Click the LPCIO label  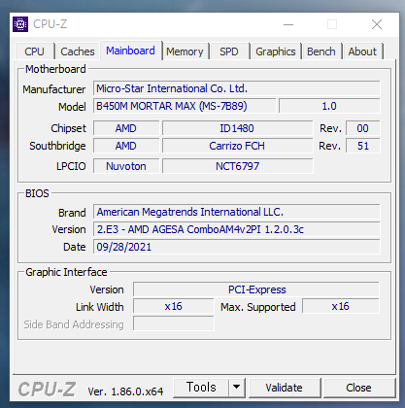(x=71, y=166)
